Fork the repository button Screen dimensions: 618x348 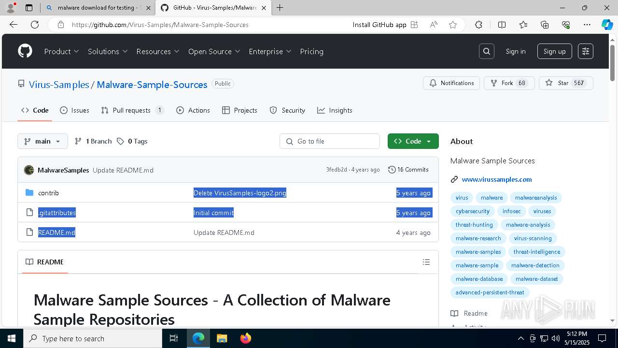pos(509,83)
